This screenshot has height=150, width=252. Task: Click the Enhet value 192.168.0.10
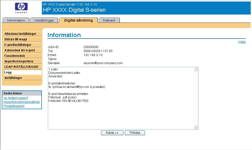93,55
